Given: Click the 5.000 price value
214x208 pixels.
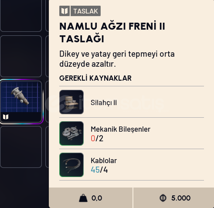Looking at the screenshot, I should pos(181,198).
